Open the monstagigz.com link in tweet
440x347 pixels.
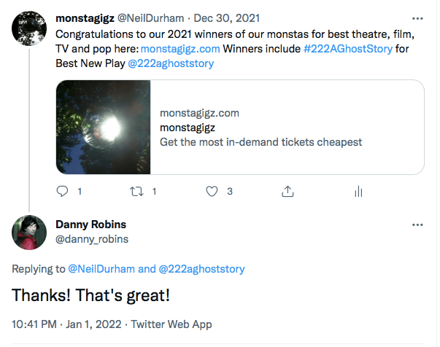pos(180,48)
